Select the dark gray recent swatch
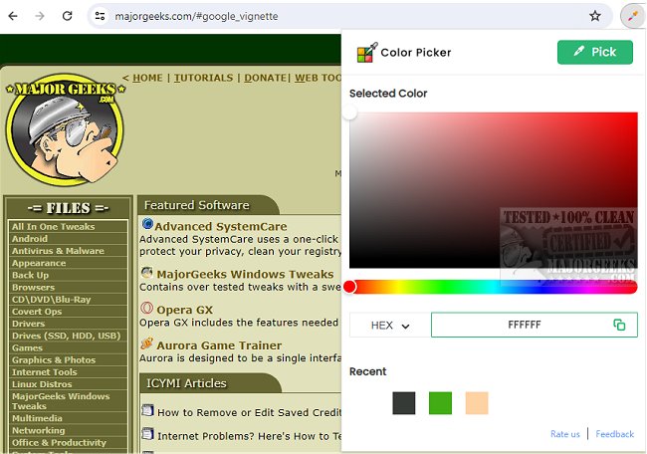Screen dimensions: 647x454 coord(404,403)
